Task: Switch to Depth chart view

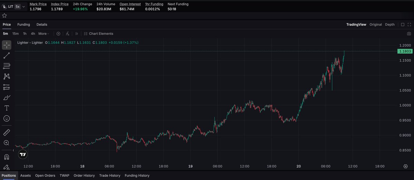Action: pyautogui.click(x=390, y=24)
